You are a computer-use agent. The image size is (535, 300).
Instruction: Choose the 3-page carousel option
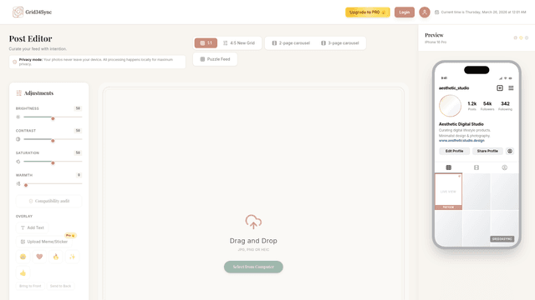click(340, 42)
